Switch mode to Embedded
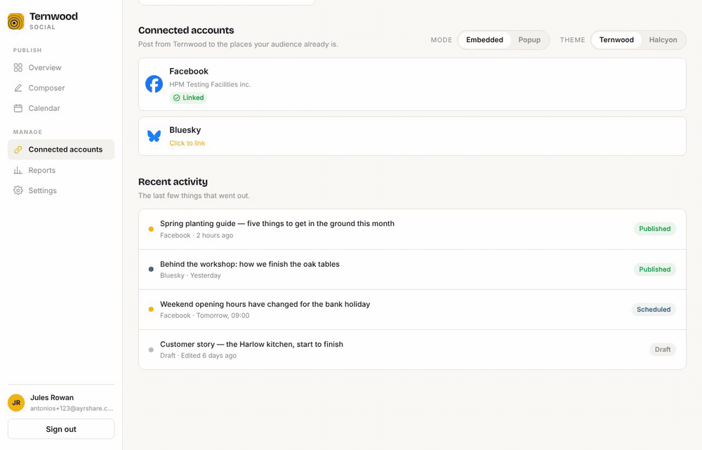702x450 pixels. [484, 40]
